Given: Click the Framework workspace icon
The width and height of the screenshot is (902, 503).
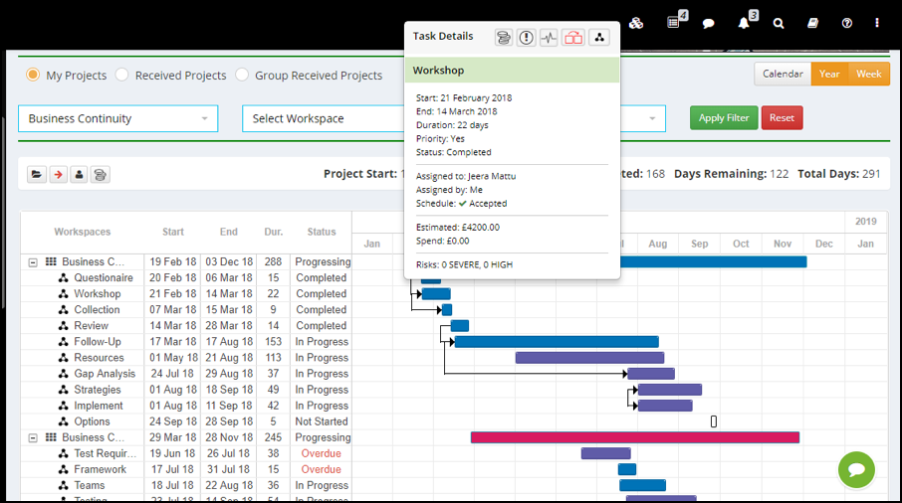Looking at the screenshot, I should 64,469.
